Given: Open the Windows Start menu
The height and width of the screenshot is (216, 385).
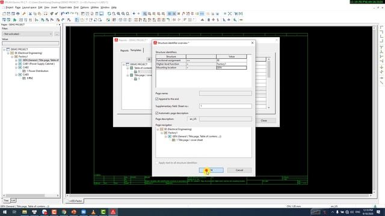Looking at the screenshot, I should point(5,212).
